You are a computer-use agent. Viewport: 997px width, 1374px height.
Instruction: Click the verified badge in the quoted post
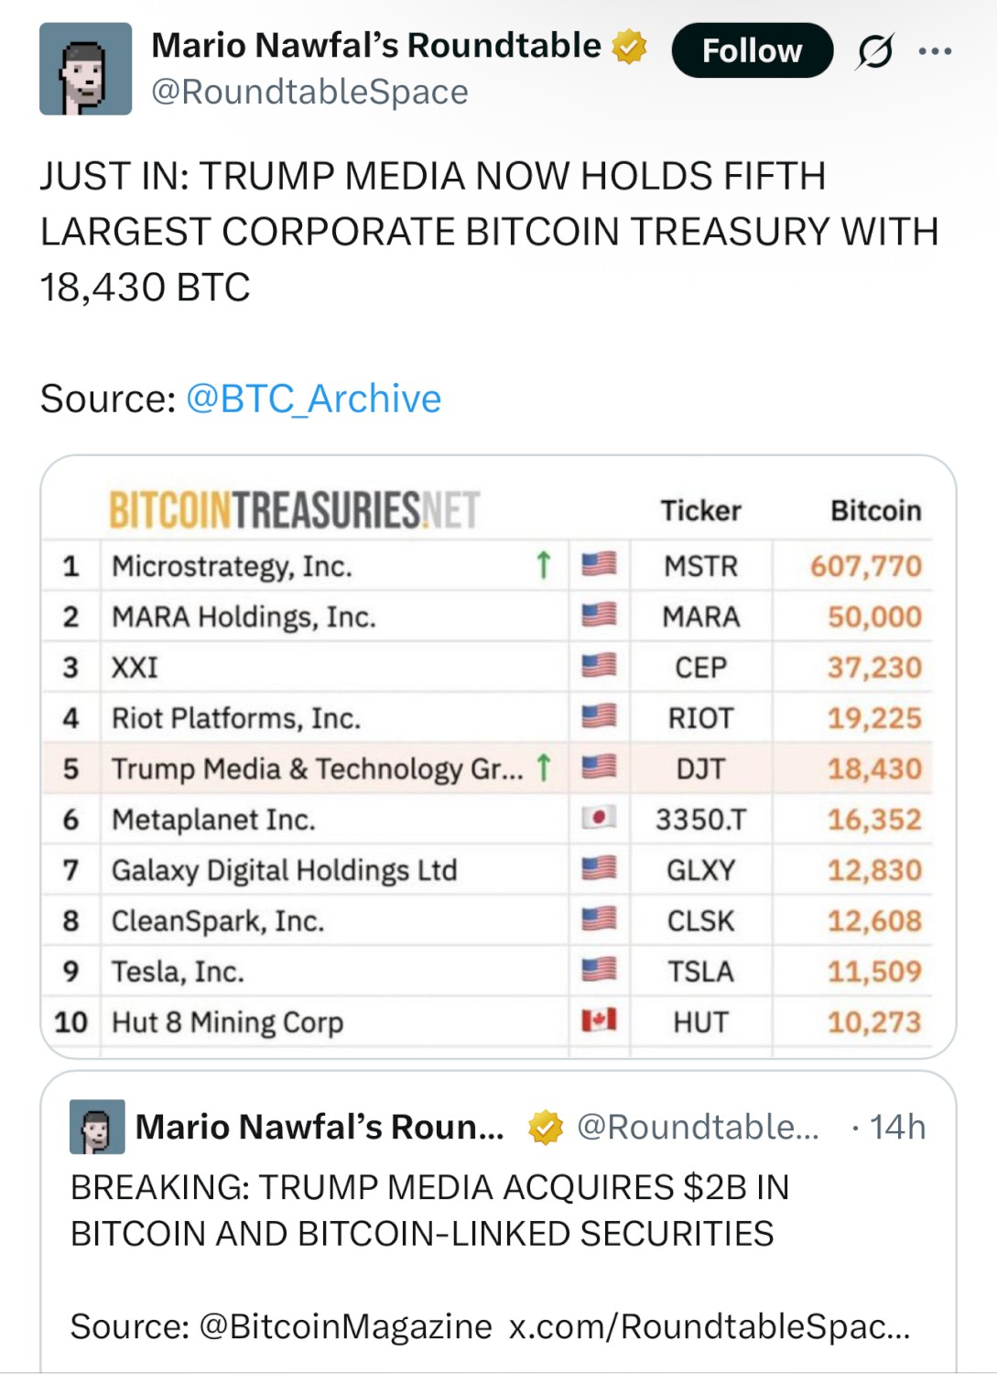pos(546,1127)
